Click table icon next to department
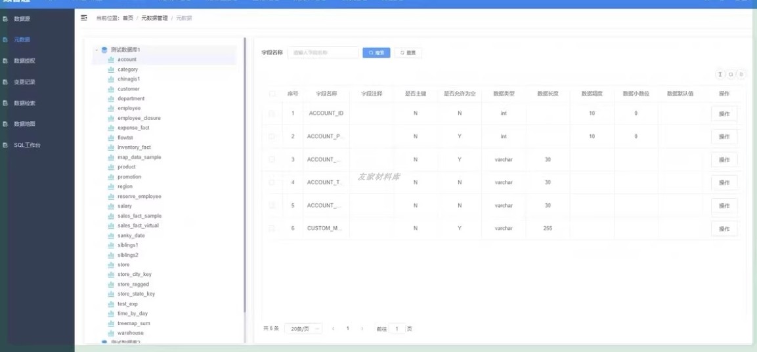Screen dimensions: 757x352 tap(111, 98)
